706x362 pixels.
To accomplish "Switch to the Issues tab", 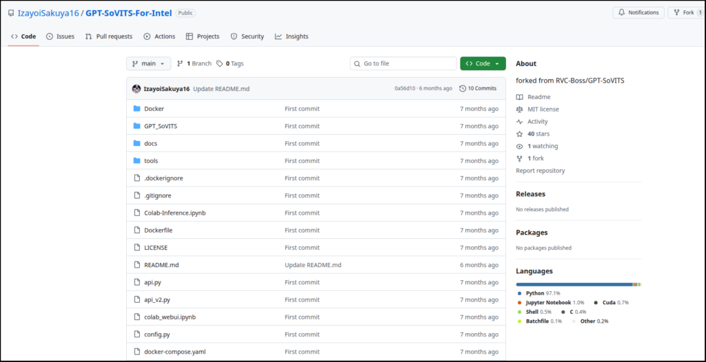I will 60,36.
